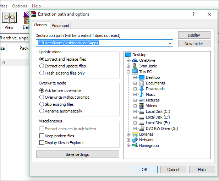
Task: Close the Extraction path dialog
Action: click(x=209, y=14)
